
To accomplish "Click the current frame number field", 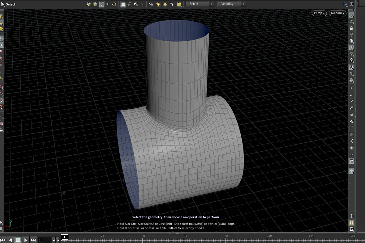I will (x=44, y=240).
